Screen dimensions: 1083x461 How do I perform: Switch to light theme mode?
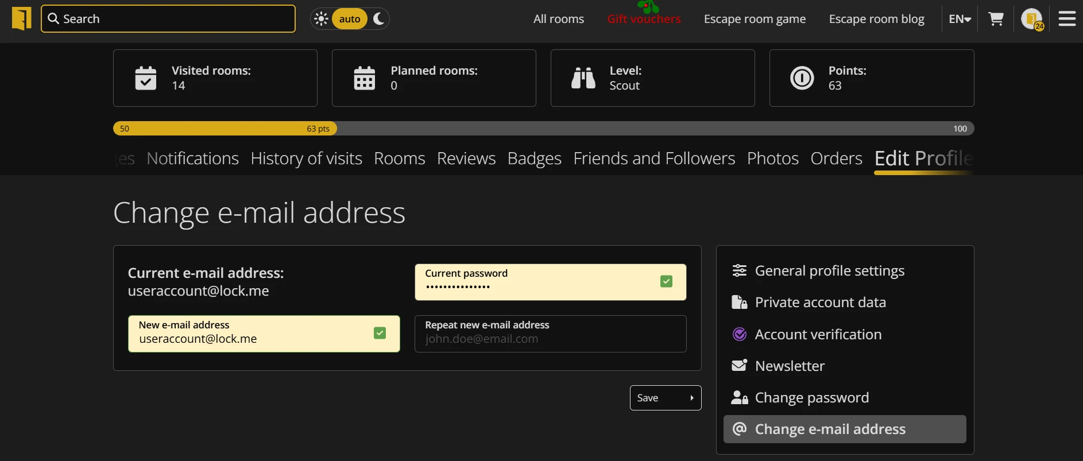click(322, 19)
